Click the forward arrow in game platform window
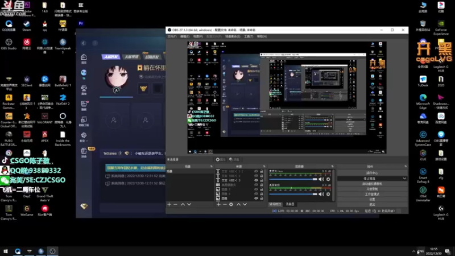This screenshot has width=455, height=256. (95, 43)
